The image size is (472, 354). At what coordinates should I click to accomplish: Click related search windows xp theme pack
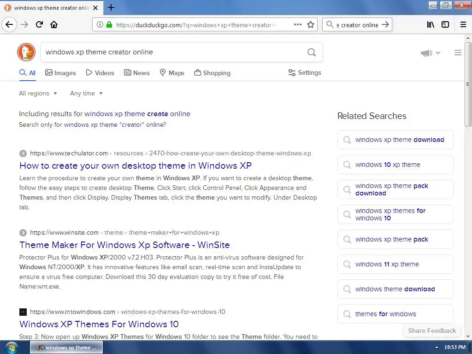click(x=395, y=239)
